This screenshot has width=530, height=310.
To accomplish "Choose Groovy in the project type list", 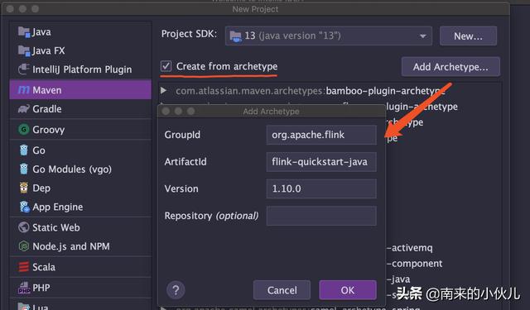I will tap(80, 130).
